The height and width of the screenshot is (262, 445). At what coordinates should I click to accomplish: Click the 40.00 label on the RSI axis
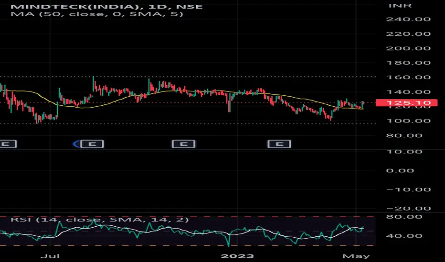(404, 236)
